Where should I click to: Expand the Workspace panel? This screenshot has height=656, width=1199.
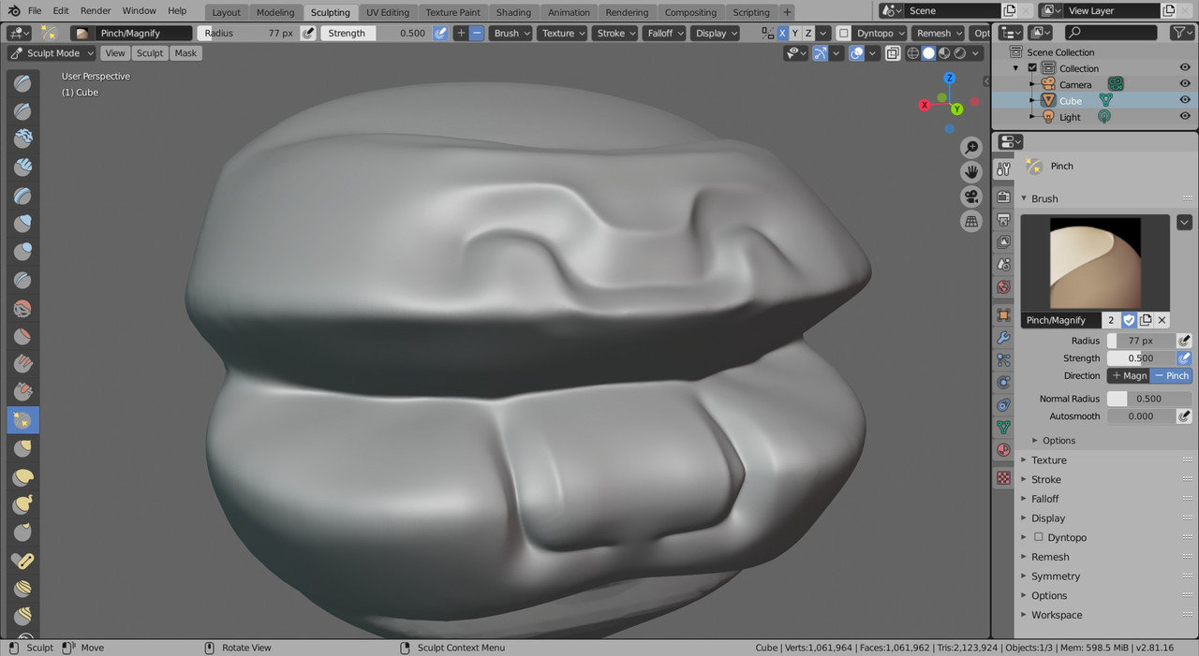pos(1057,615)
